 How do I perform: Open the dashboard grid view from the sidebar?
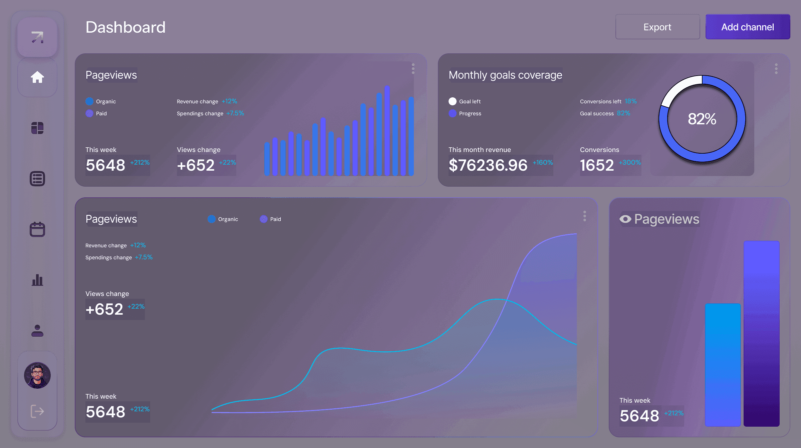pyautogui.click(x=37, y=128)
